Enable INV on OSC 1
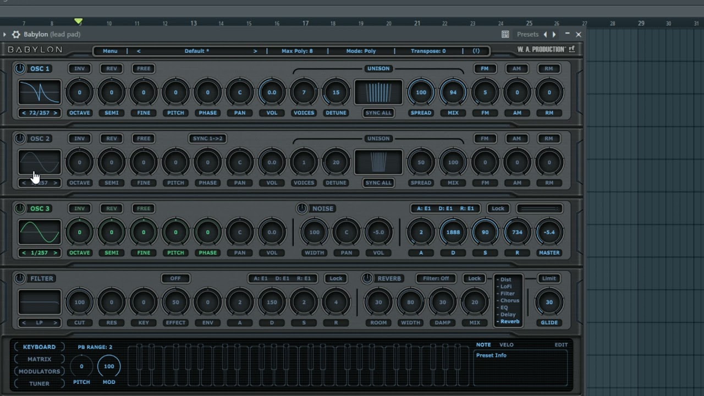 click(x=79, y=68)
